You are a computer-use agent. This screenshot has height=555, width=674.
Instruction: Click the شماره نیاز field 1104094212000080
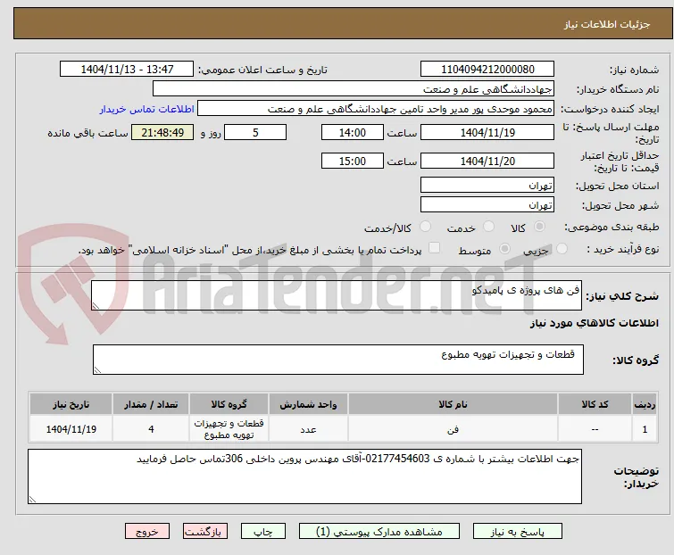click(x=487, y=70)
